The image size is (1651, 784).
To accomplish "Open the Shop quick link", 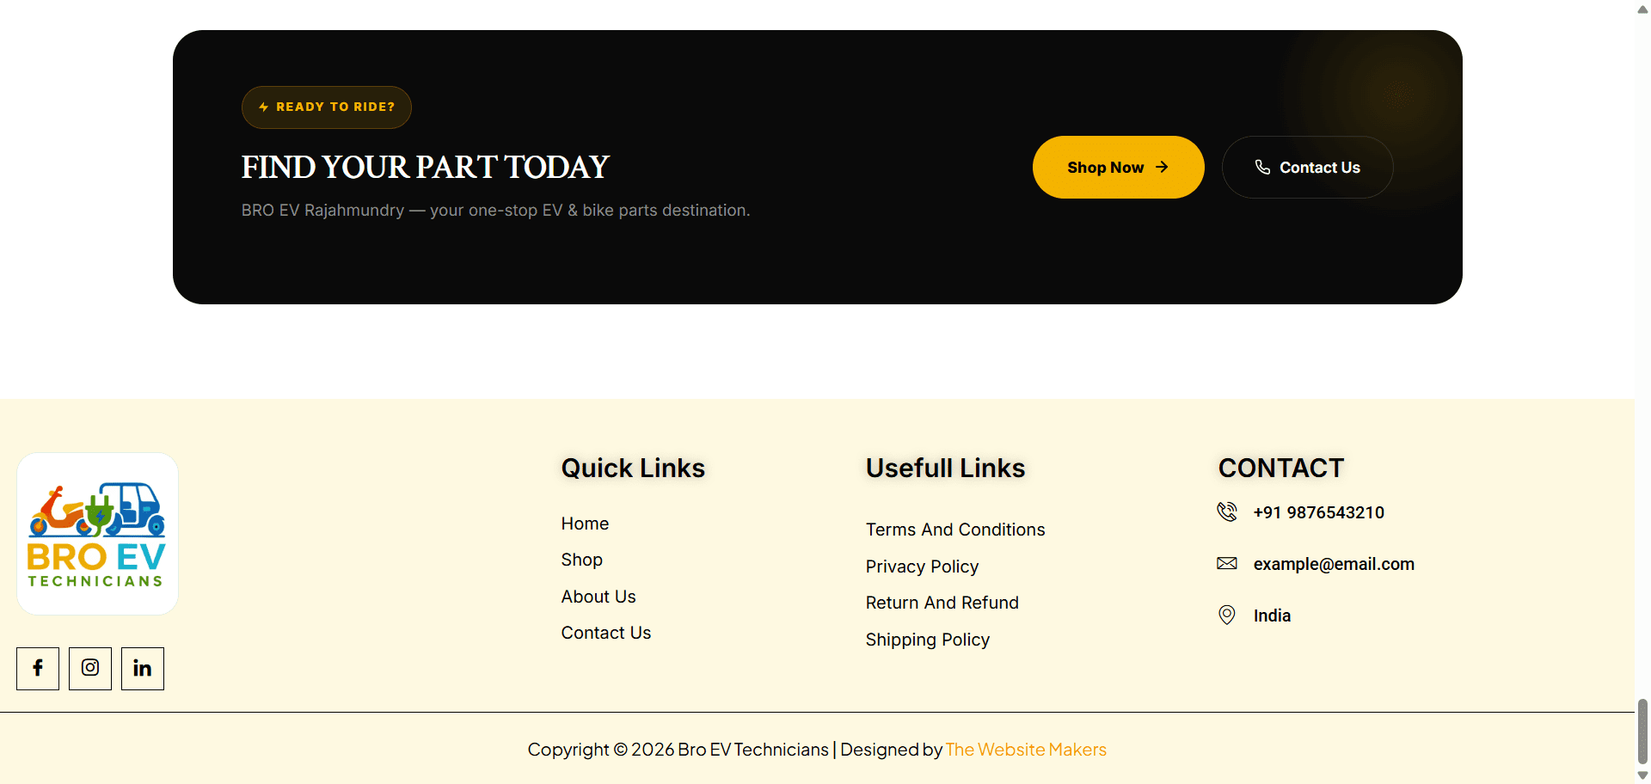I will point(582,560).
